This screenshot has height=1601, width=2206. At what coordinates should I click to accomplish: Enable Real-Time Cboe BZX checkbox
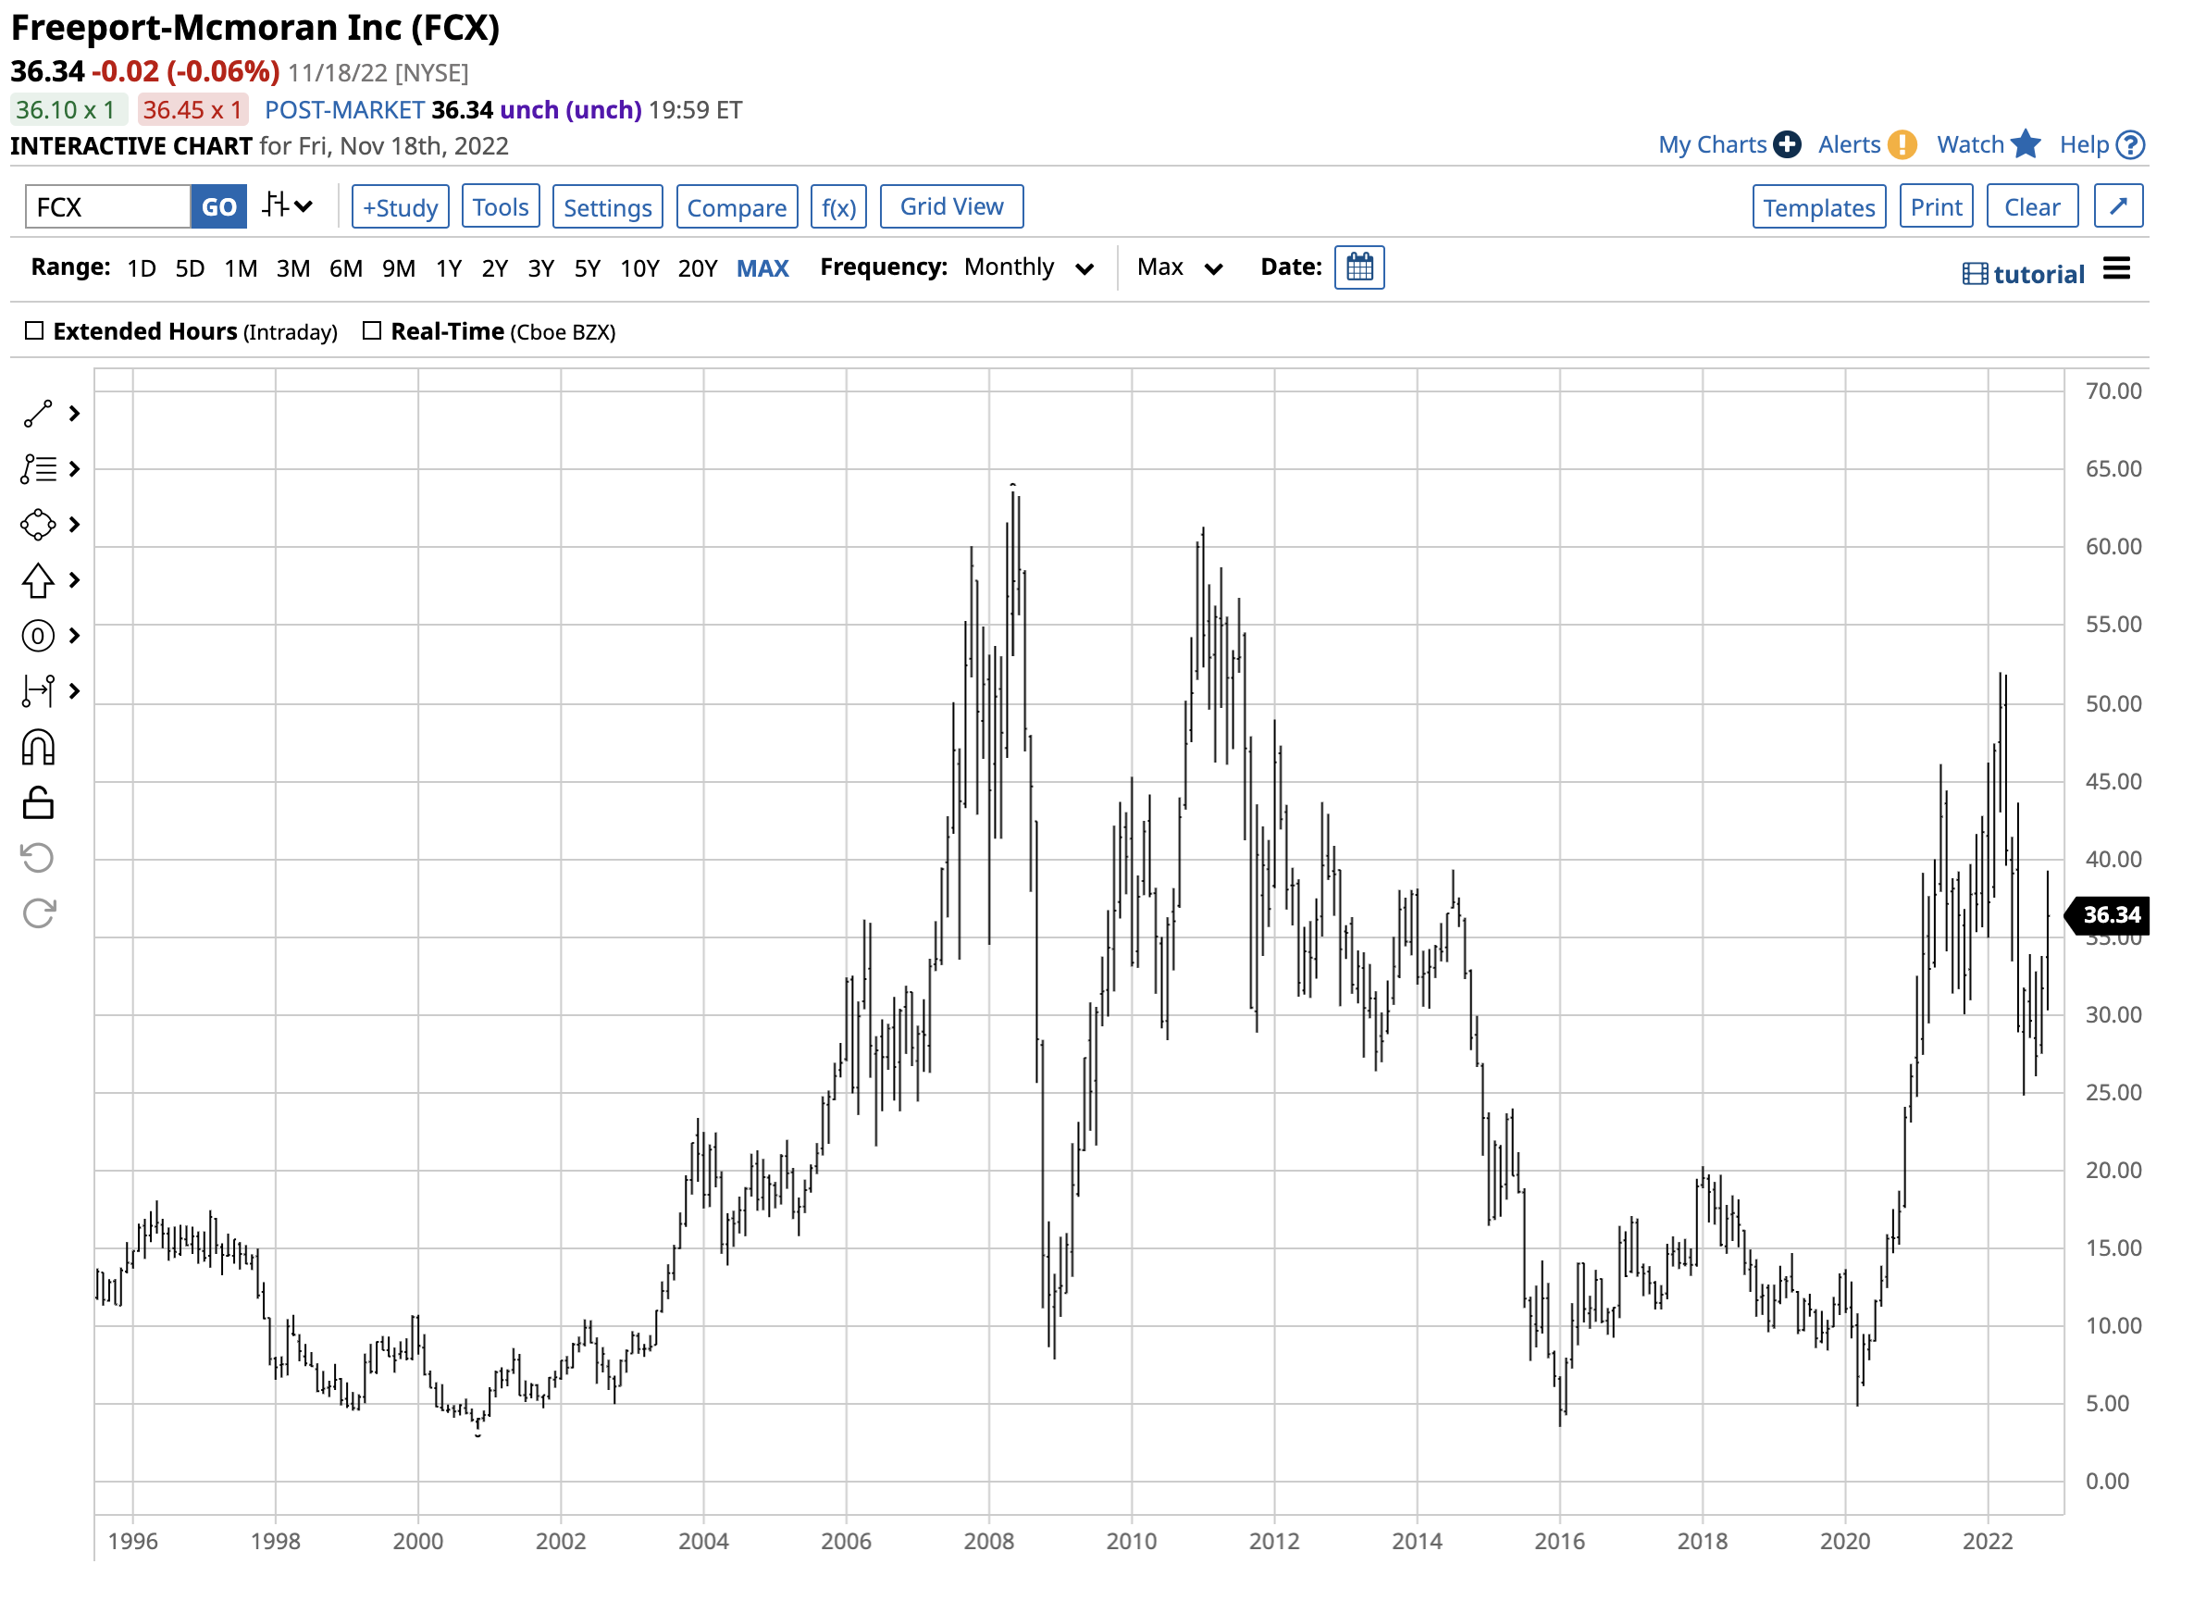[373, 330]
